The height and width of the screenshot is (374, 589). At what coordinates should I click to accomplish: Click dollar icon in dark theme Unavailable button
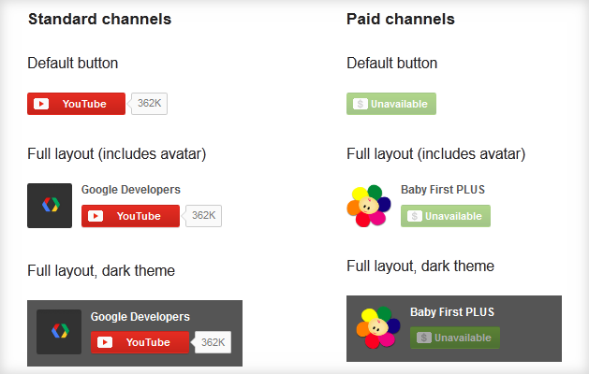(423, 338)
